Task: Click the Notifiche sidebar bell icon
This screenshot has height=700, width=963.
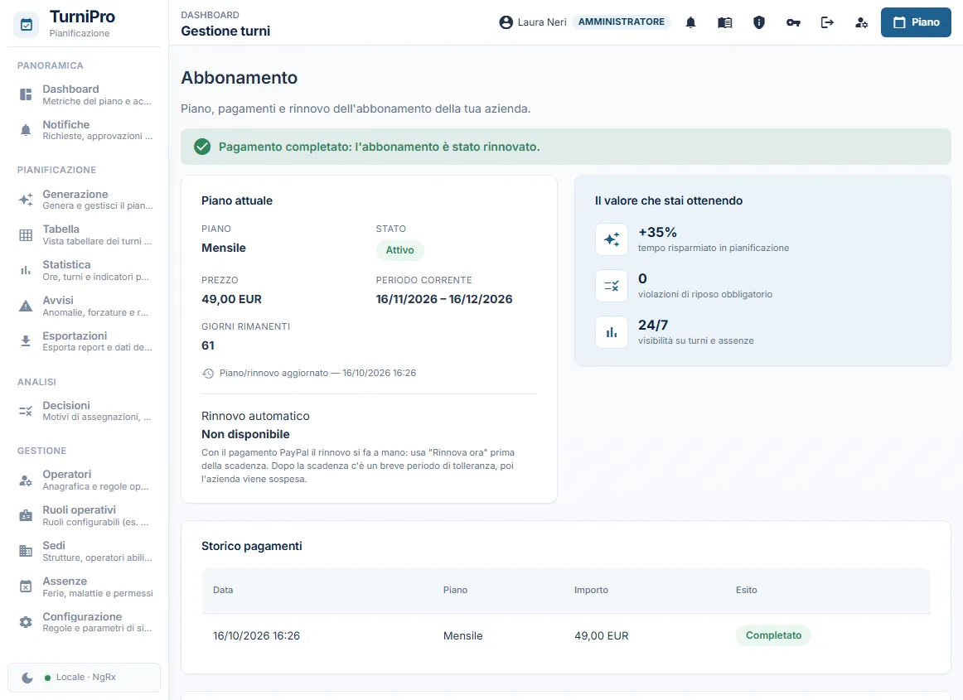Action: point(26,130)
